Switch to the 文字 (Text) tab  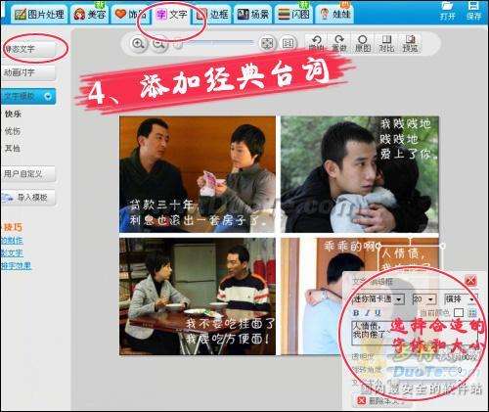(172, 14)
